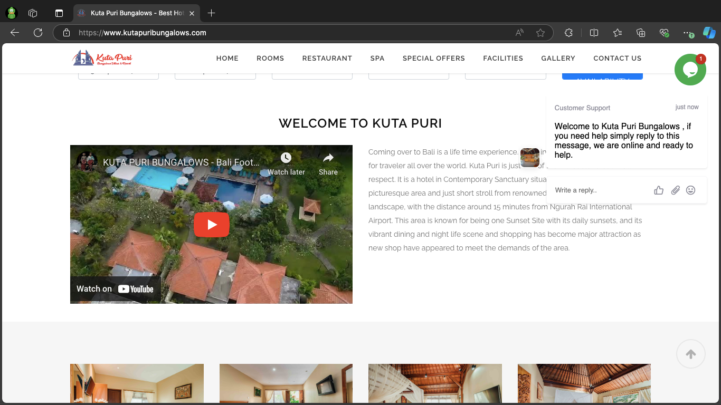View site information via the lock icon
The width and height of the screenshot is (721, 405).
(x=67, y=33)
